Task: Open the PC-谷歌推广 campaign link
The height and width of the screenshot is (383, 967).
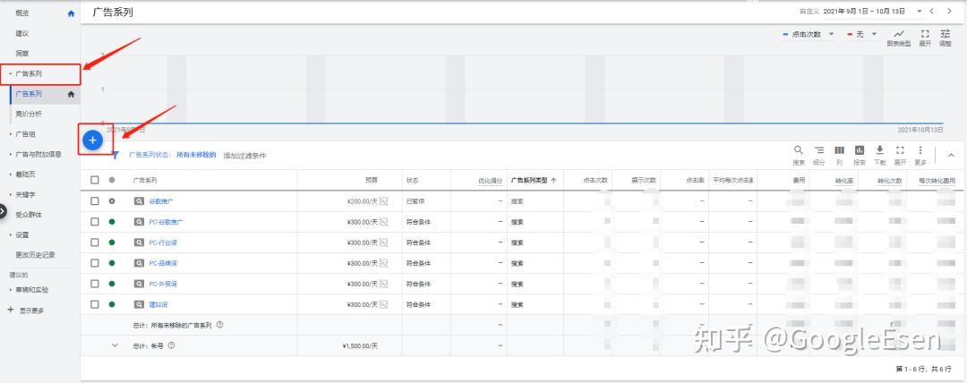Action: [x=166, y=221]
